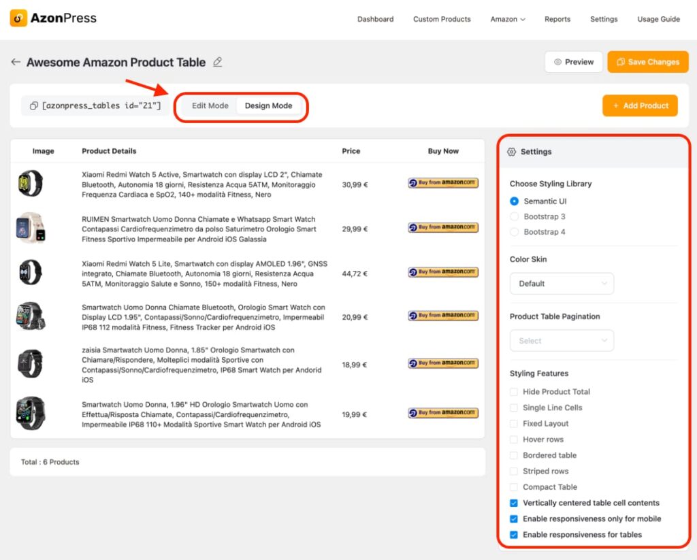
Task: Click the Image column header
Action: click(x=43, y=151)
